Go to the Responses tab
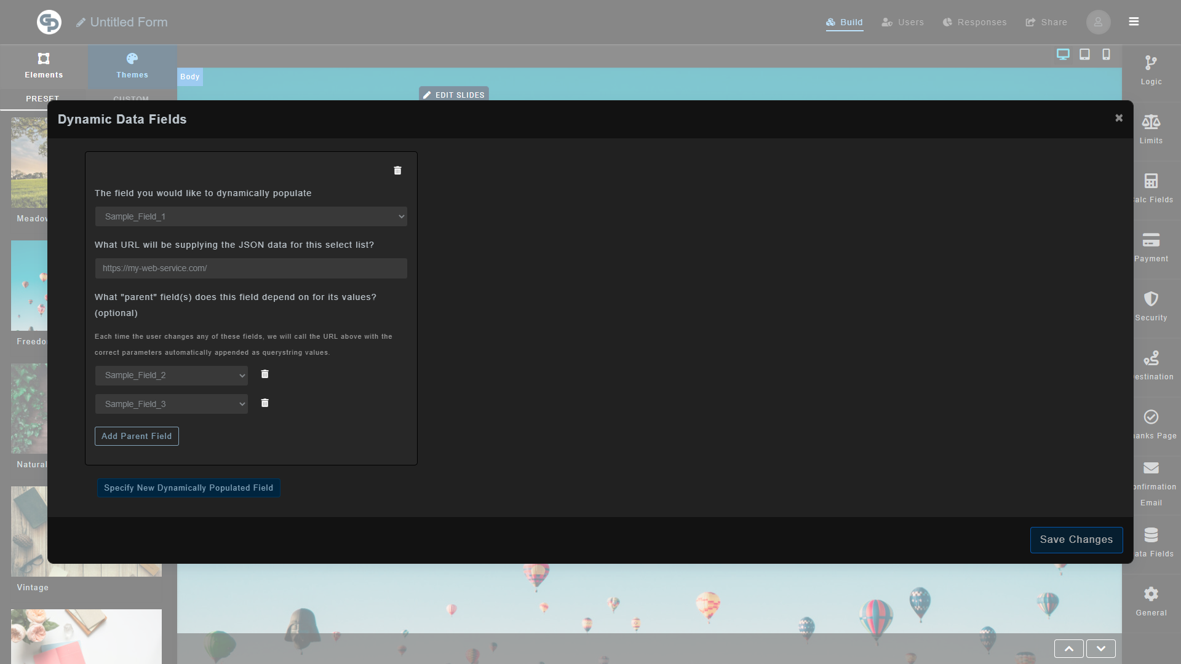Screen dimensions: 1181x664 tap(974, 22)
